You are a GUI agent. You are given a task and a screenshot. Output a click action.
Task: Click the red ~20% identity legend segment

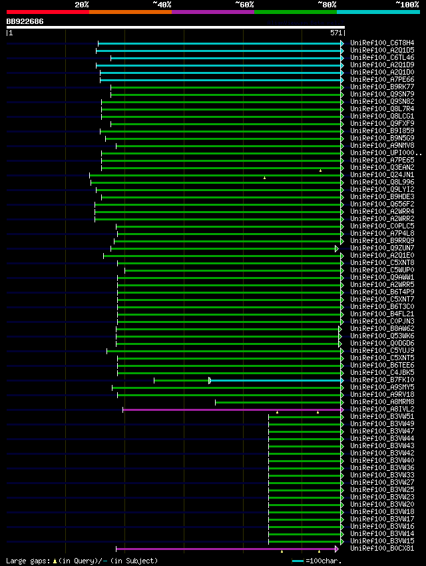pos(48,12)
